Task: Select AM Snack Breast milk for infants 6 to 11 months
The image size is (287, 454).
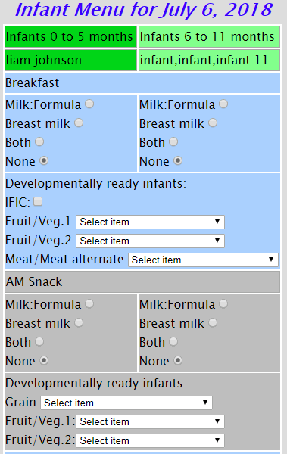Action: click(x=213, y=322)
